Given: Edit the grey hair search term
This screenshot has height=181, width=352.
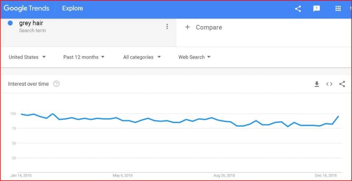Looking at the screenshot, I should (x=31, y=23).
